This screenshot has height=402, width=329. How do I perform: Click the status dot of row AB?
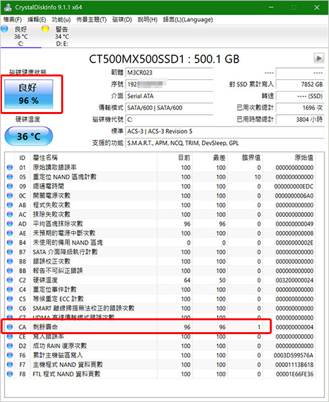[10, 205]
